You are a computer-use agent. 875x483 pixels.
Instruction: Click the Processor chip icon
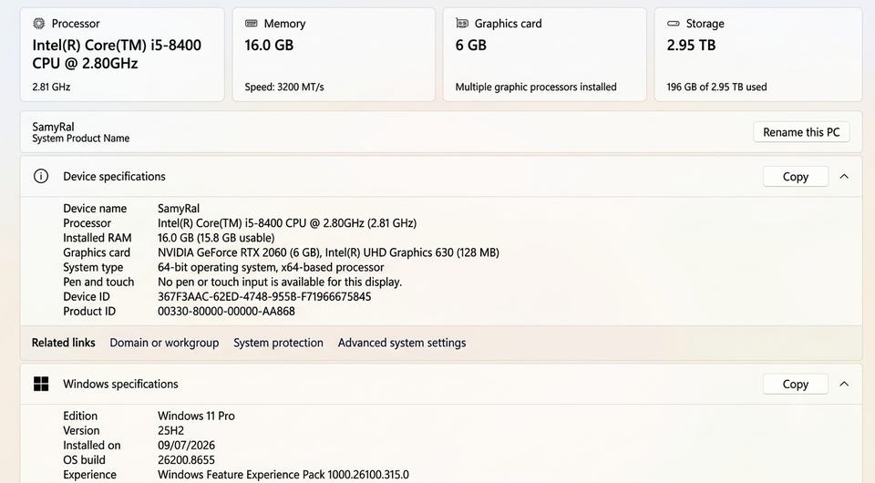point(38,24)
